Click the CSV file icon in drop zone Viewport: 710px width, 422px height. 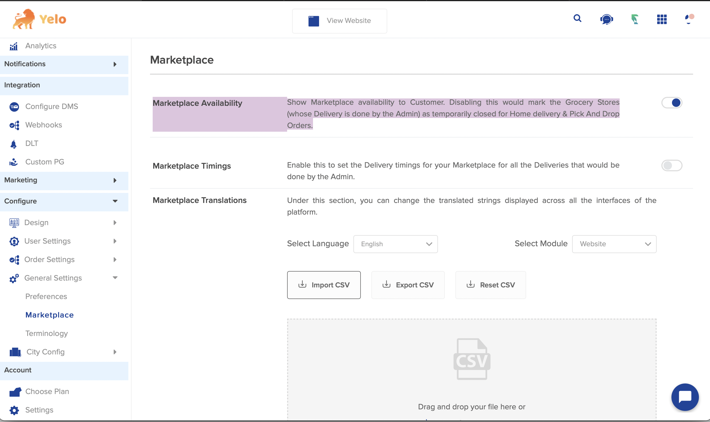tap(471, 359)
